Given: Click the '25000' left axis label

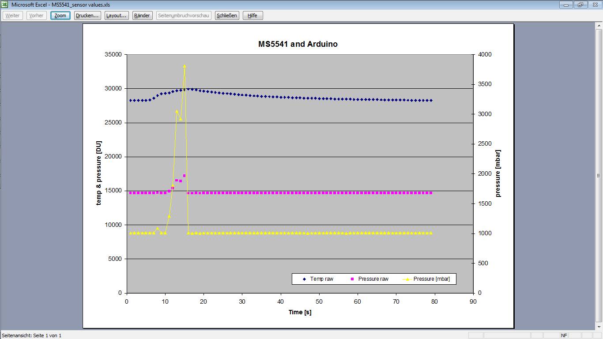Looking at the screenshot, I should (113, 123).
